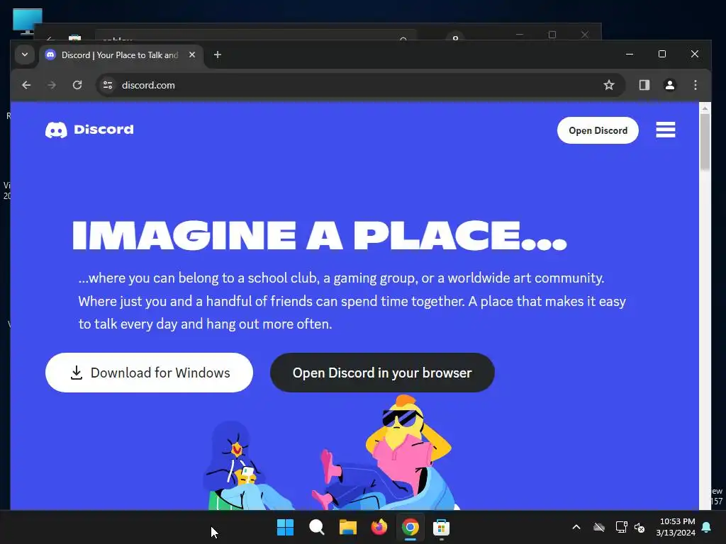Open taskbar Search
726x544 pixels.
coord(317,527)
